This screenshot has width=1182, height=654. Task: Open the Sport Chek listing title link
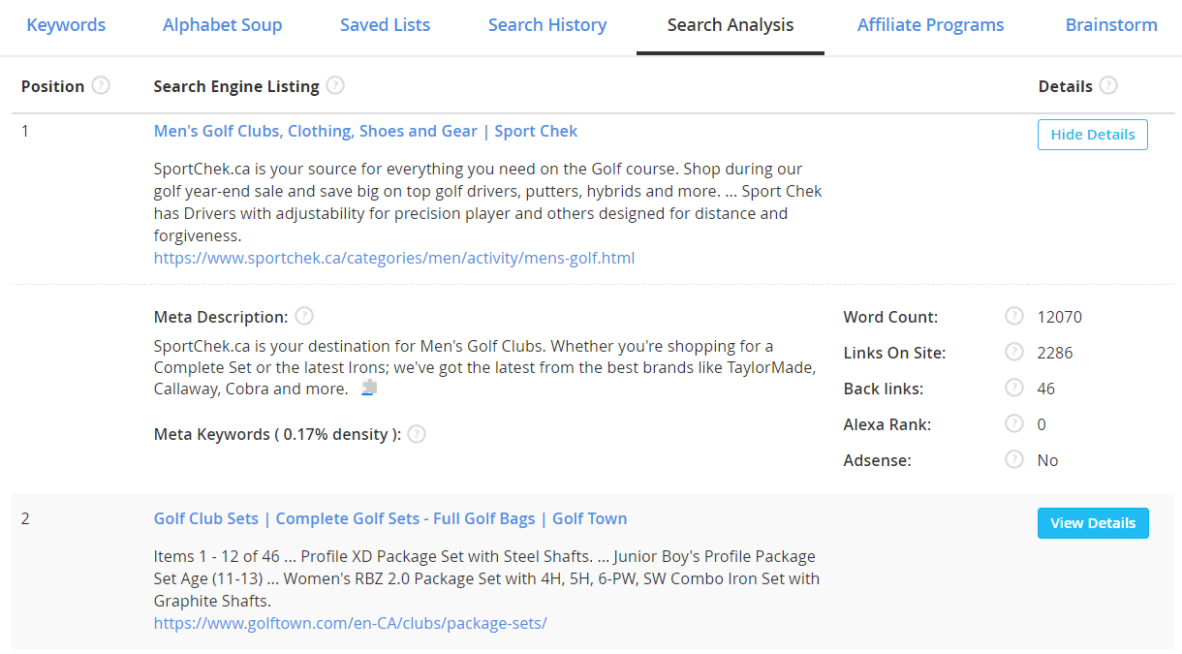pyautogui.click(x=365, y=131)
